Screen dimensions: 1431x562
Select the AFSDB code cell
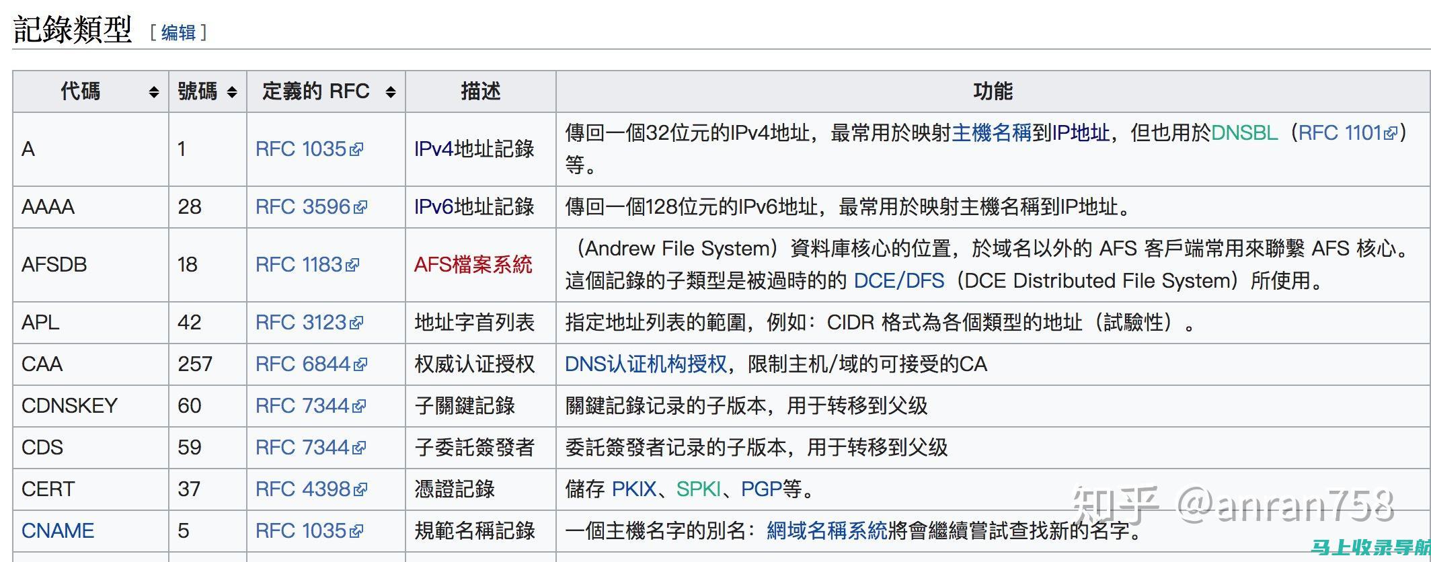[x=91, y=264]
